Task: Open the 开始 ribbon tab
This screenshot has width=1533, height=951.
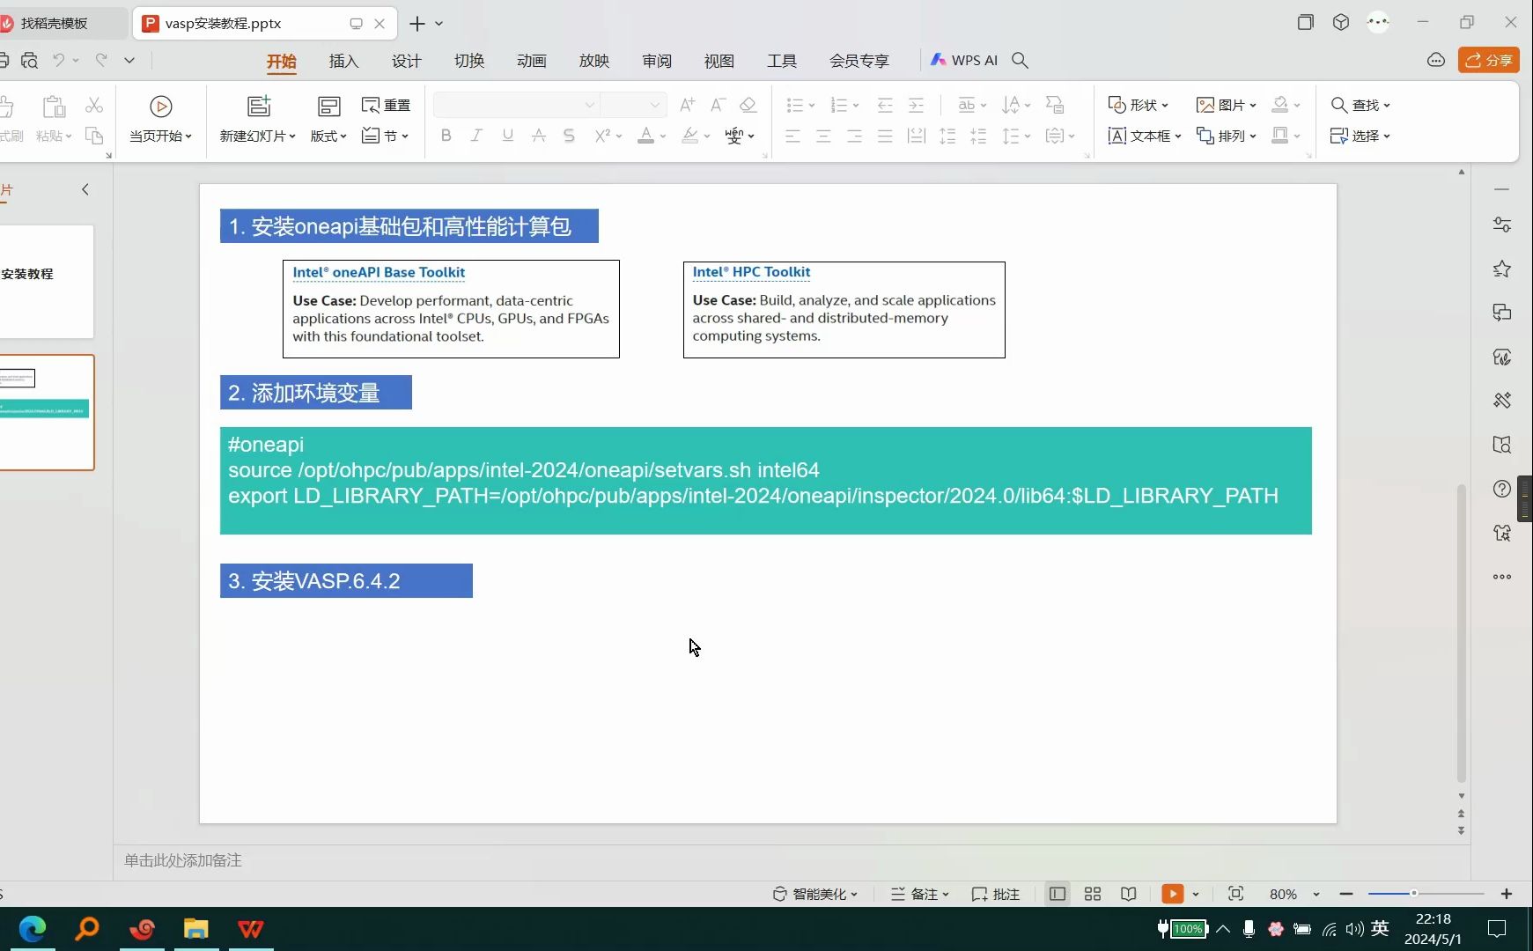Action: click(282, 61)
